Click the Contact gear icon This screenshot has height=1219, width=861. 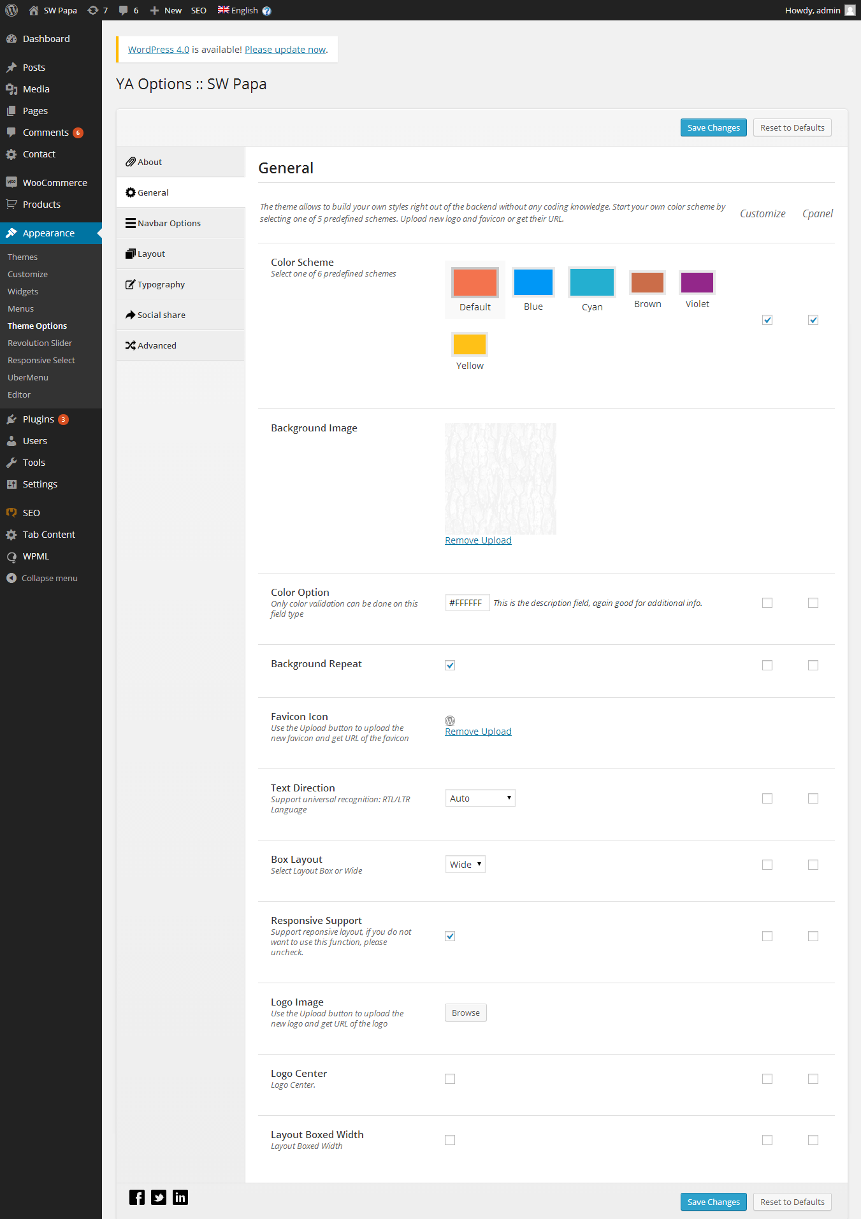(x=11, y=154)
